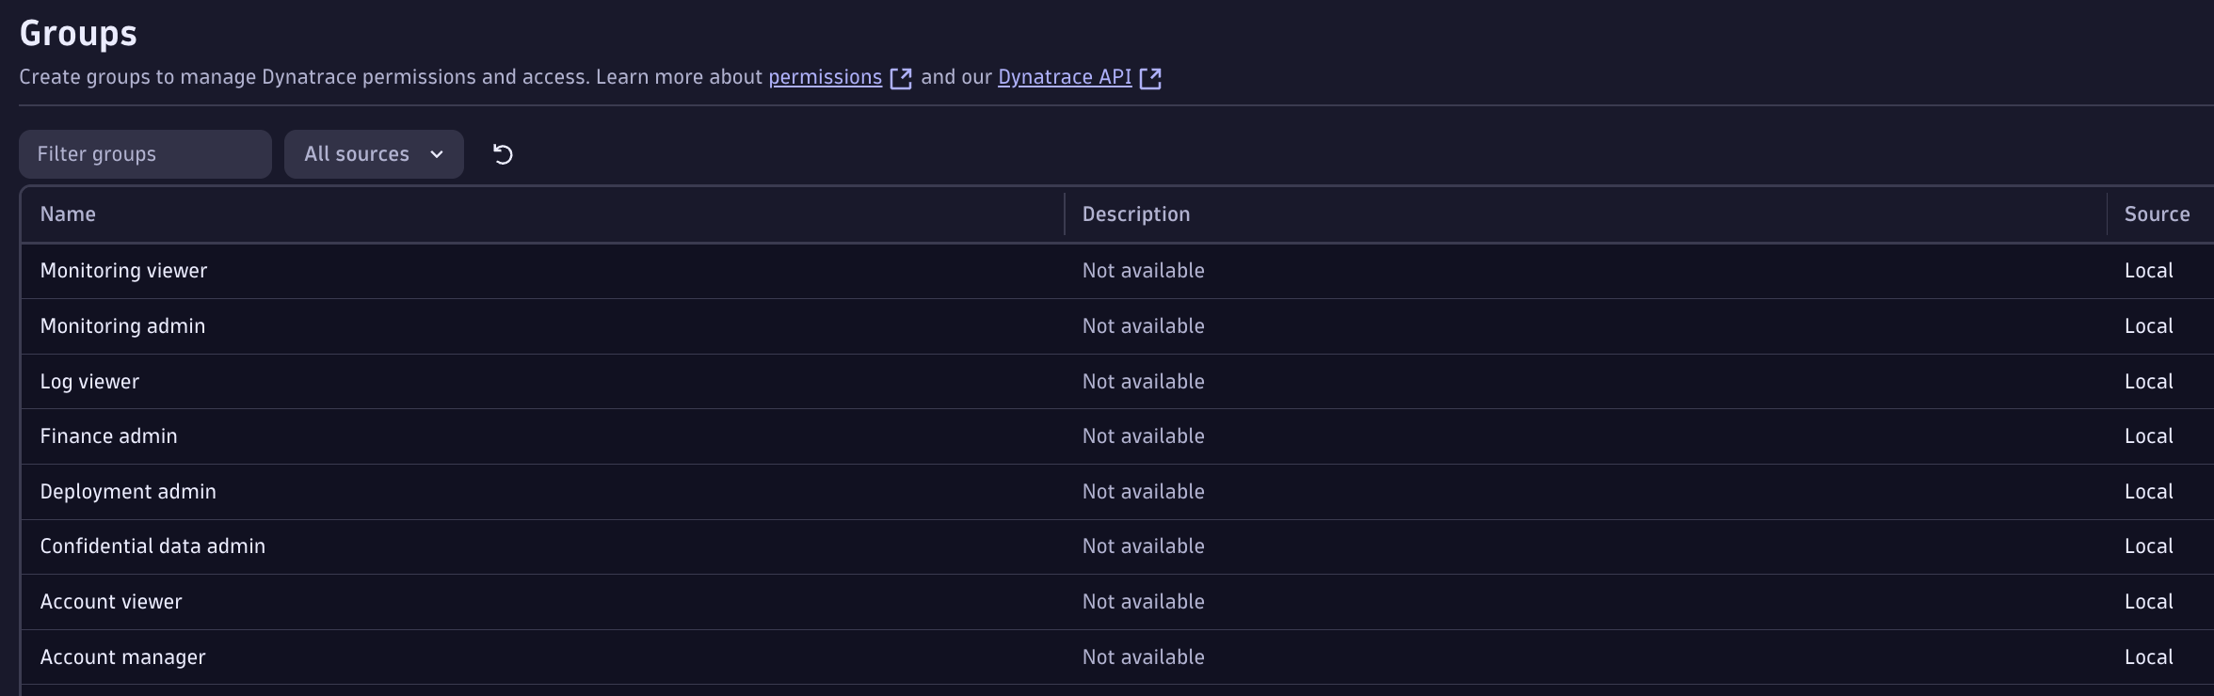Open the permissions documentation link
The height and width of the screenshot is (696, 2214).
click(825, 77)
